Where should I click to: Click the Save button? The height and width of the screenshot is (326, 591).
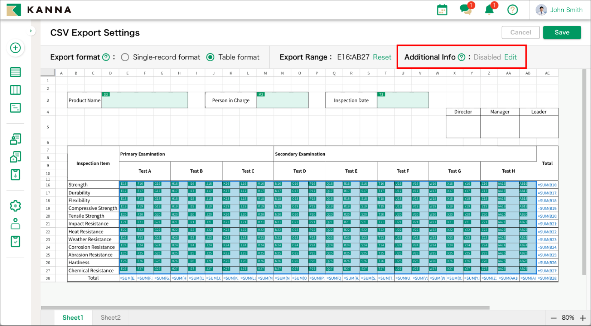[562, 33]
